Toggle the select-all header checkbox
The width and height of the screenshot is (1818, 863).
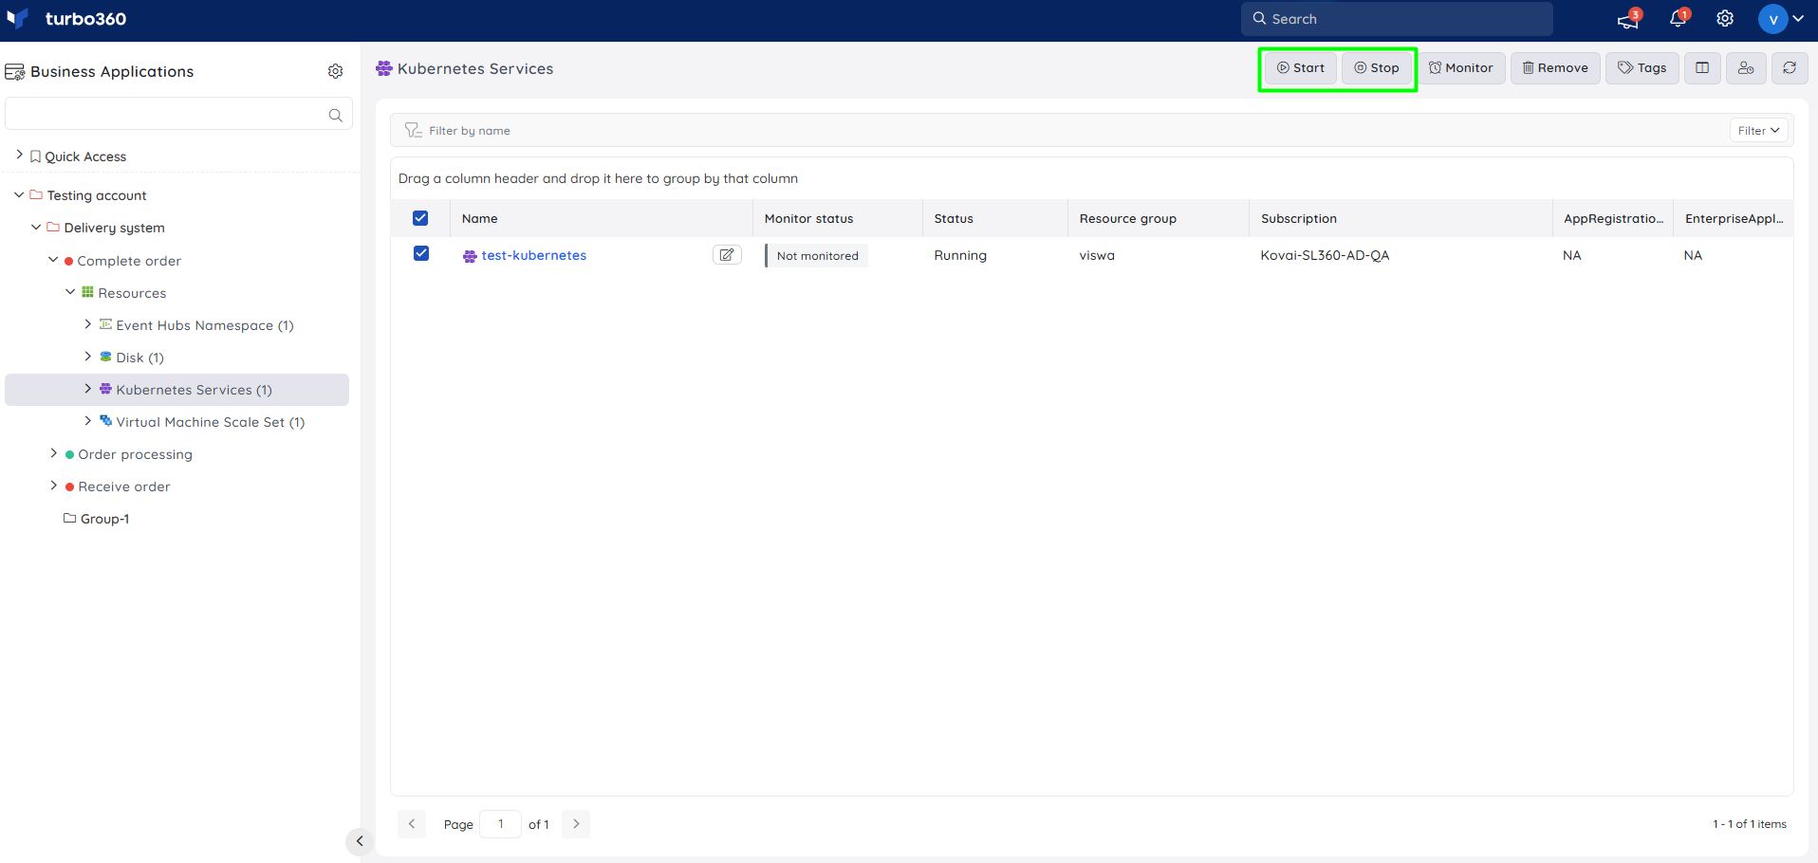point(420,218)
